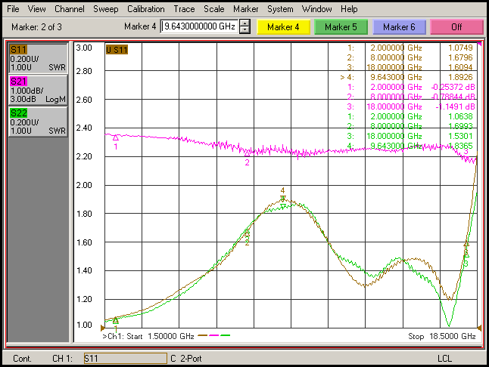Click the Marker 4 frequency input field
This screenshot has width=489, height=367.
point(200,26)
